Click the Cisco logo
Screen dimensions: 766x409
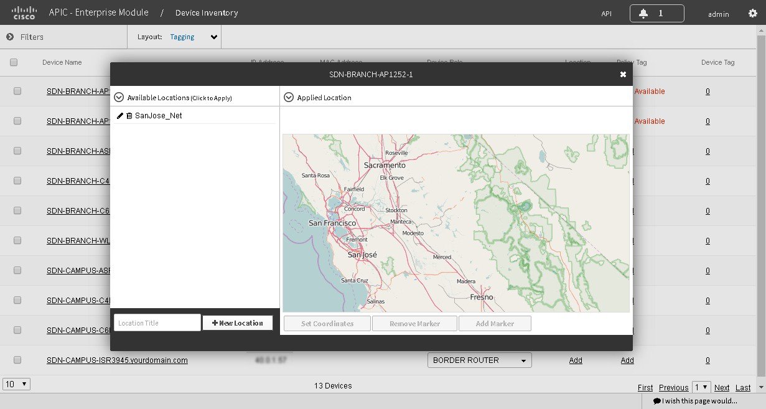pyautogui.click(x=24, y=12)
